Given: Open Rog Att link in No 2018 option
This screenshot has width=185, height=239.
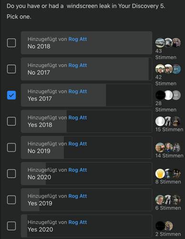Looking at the screenshot, I should pyautogui.click(x=78, y=39).
